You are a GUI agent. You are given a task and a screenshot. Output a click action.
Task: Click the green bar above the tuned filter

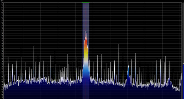coord(86,3)
